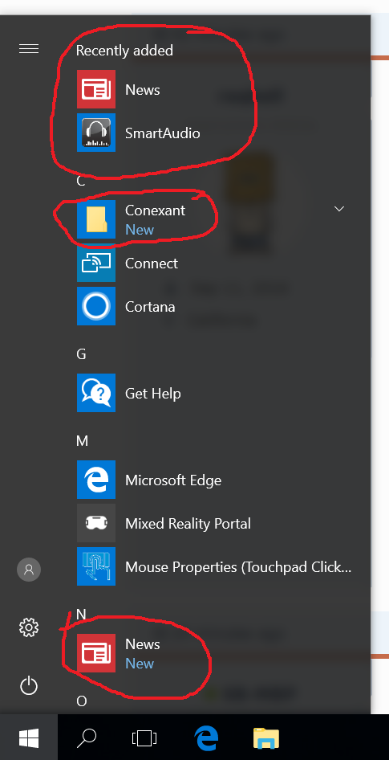Image resolution: width=389 pixels, height=760 pixels.
Task: Open the Settings gear
Action: (29, 627)
